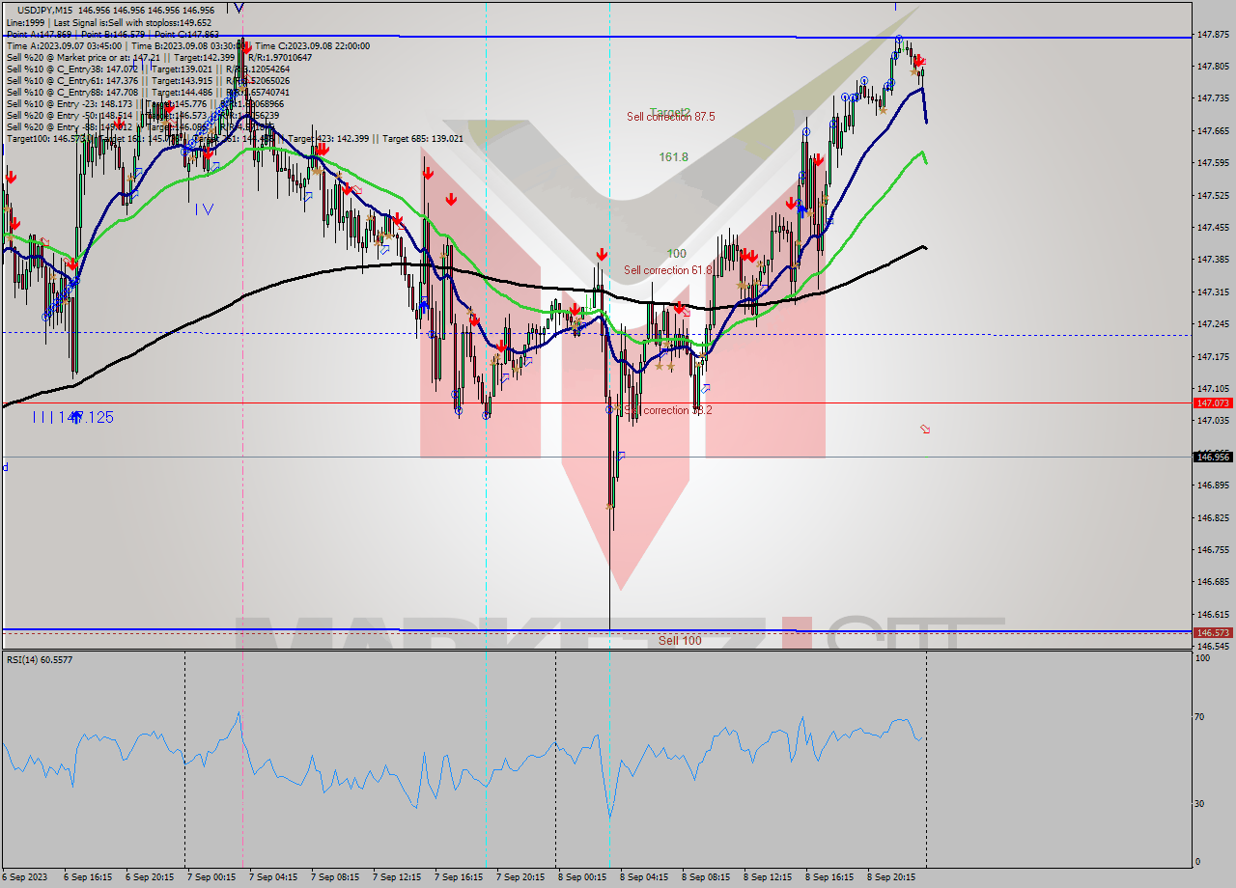Click the '8 Sep 00:15' time axis label

(582, 877)
